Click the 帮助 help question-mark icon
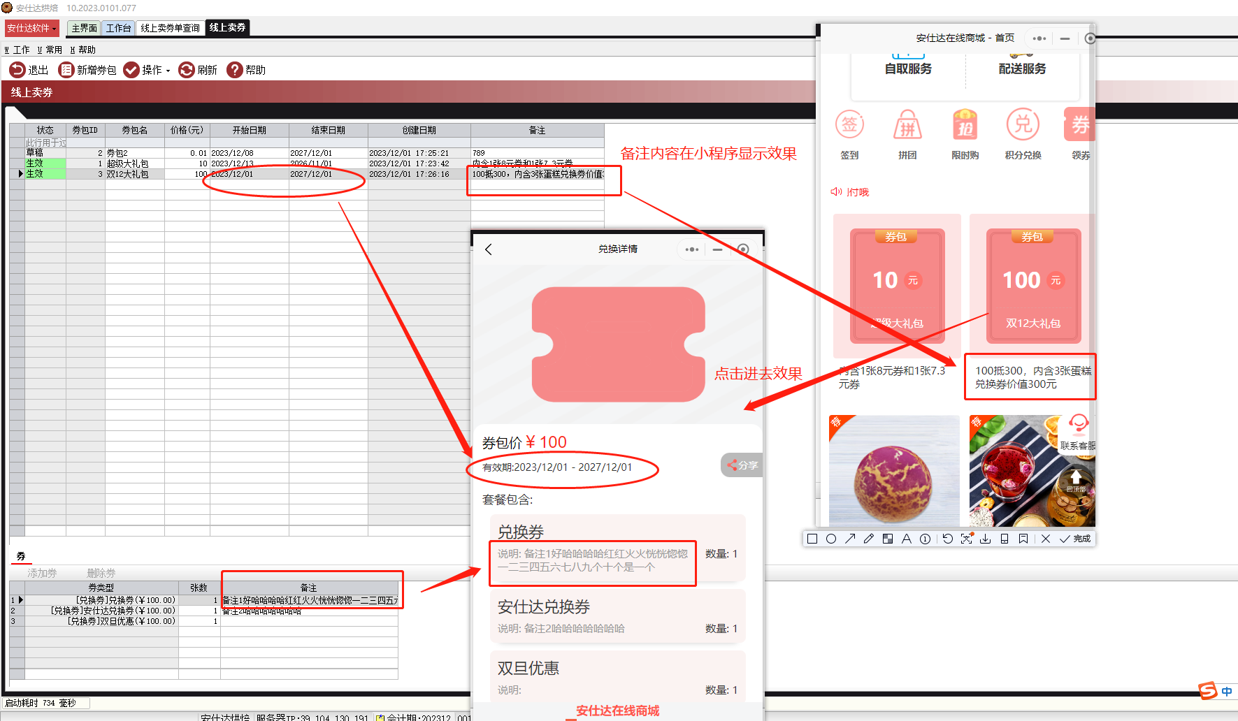 235,70
